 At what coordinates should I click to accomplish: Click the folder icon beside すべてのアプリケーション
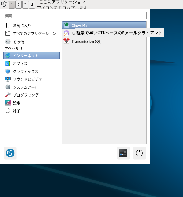tap(8, 33)
